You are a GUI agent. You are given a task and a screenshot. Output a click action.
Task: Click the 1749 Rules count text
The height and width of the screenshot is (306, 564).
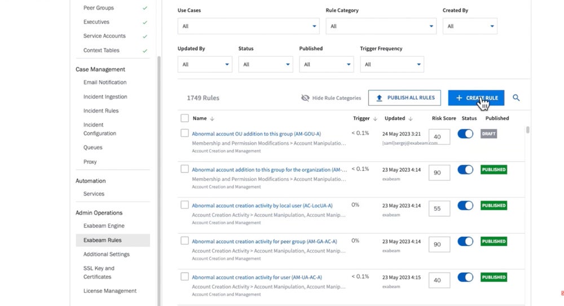(203, 98)
